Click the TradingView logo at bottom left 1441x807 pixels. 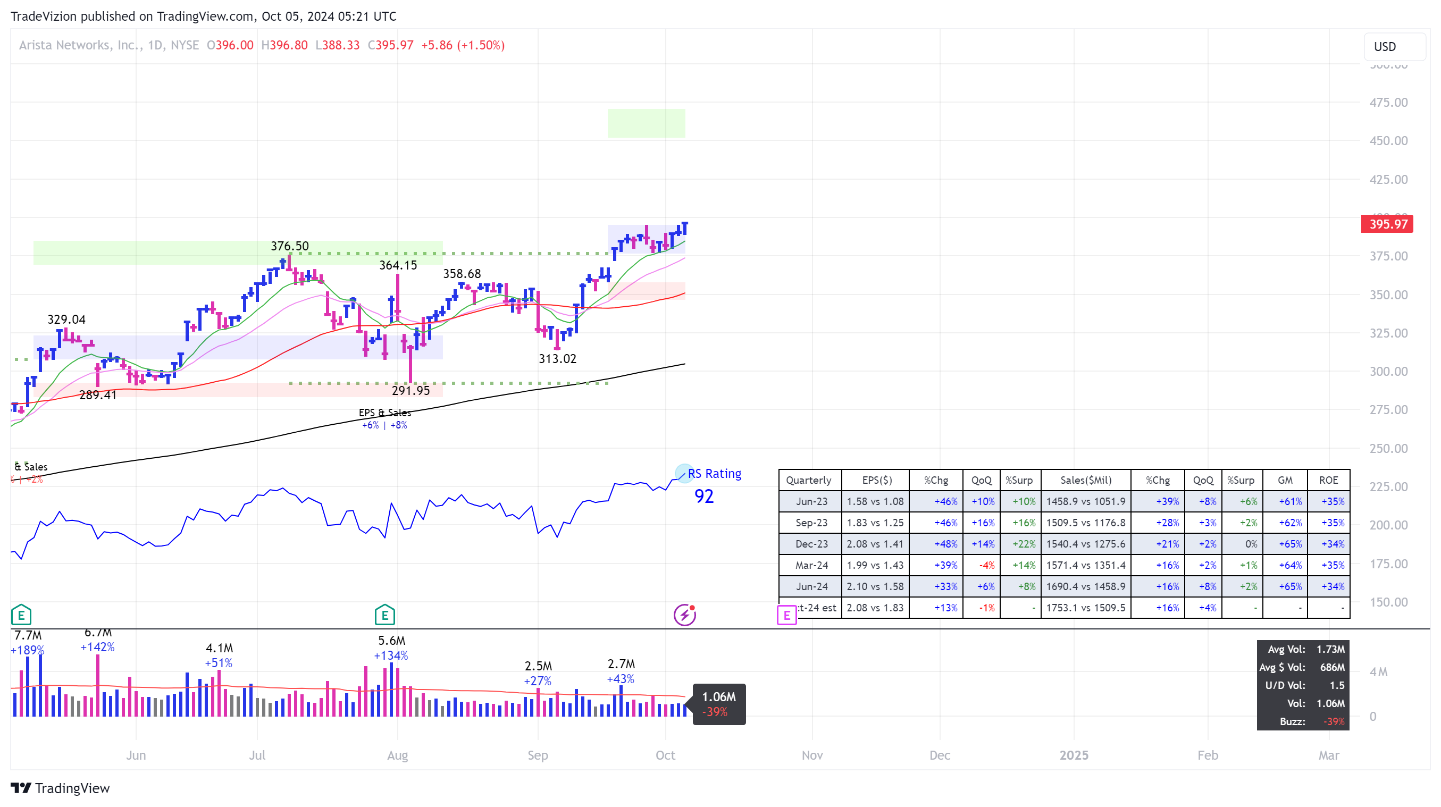(x=60, y=788)
